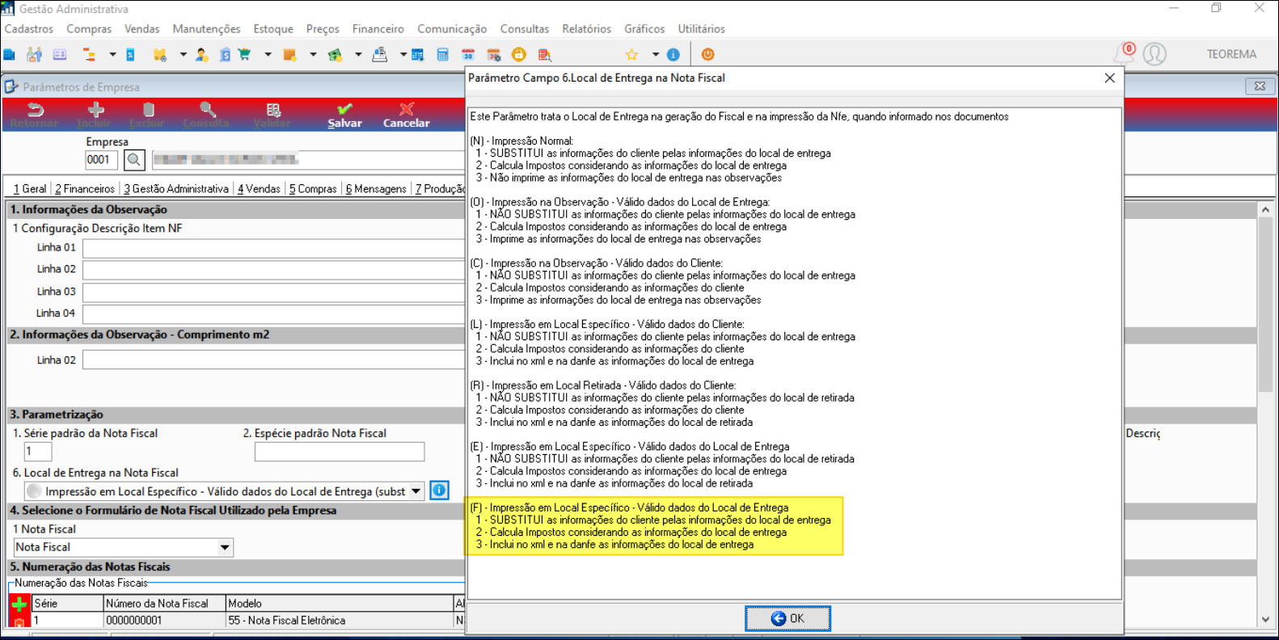Click green plus in Numeração grid
The height and width of the screenshot is (640, 1279).
[x=19, y=604]
